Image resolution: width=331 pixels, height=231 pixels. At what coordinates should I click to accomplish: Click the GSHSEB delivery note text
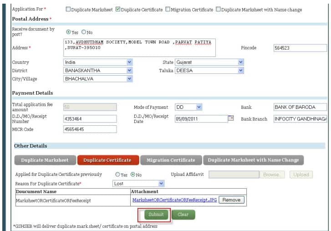coord(85,226)
